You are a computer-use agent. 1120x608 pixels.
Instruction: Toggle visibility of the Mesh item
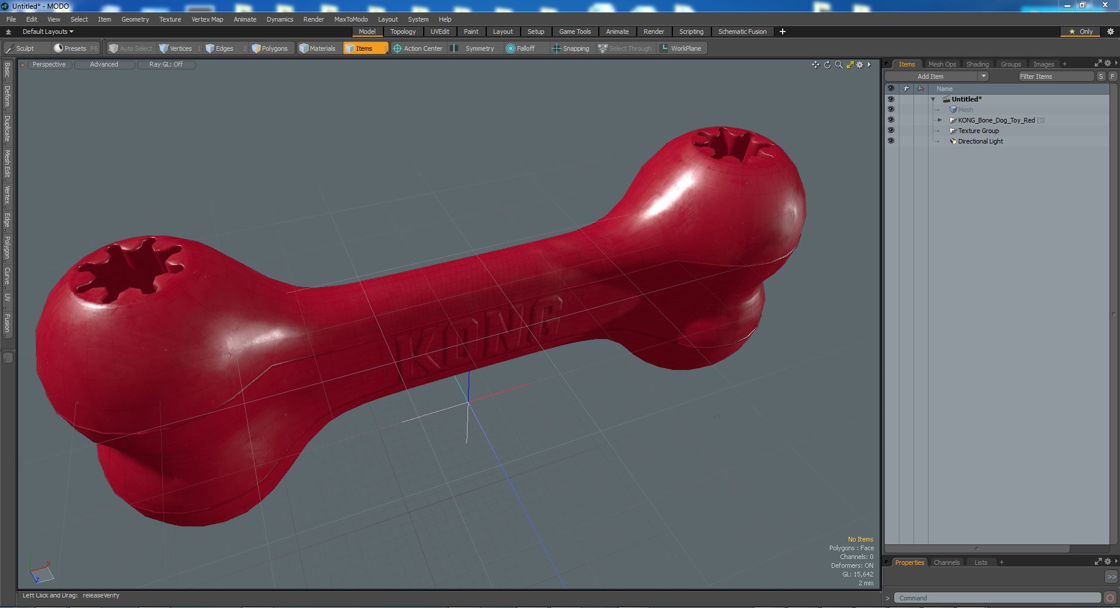coord(891,110)
